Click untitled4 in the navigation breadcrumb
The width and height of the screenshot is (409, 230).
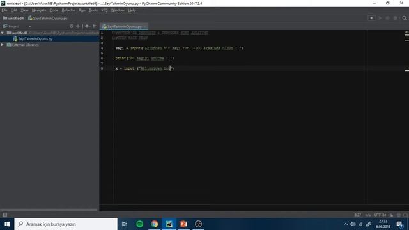[x=13, y=19]
